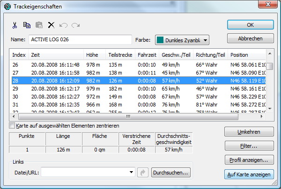Image resolution: width=281 pixels, height=189 pixels.
Task: Expand the Datei/URL dropdown list
Action: [132, 173]
